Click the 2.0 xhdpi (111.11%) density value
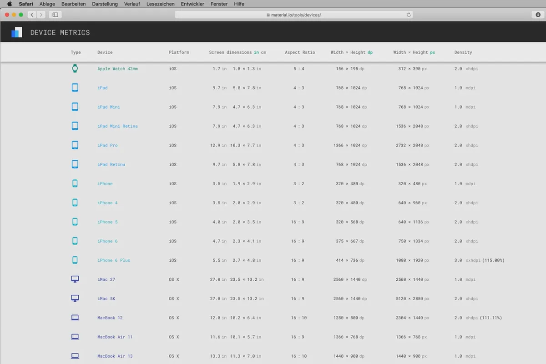Viewport: 546px width, 364px height. tap(478, 318)
